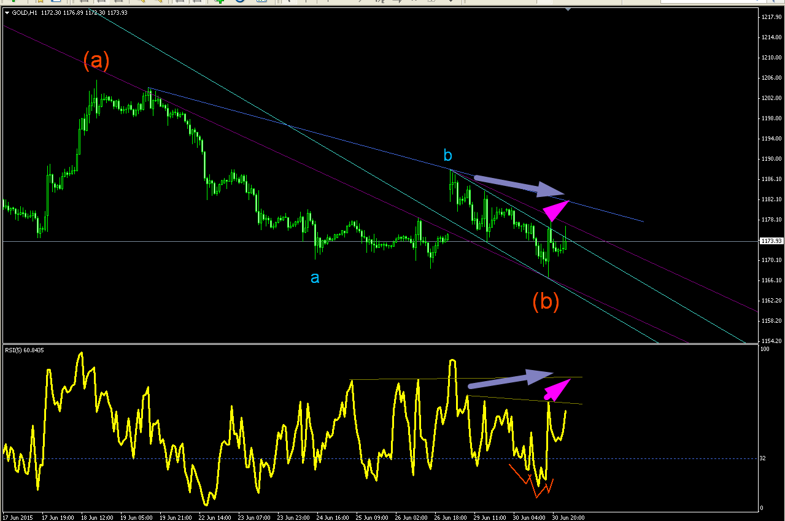This screenshot has width=785, height=521.
Task: Select the red (b) wave label
Action: [546, 301]
